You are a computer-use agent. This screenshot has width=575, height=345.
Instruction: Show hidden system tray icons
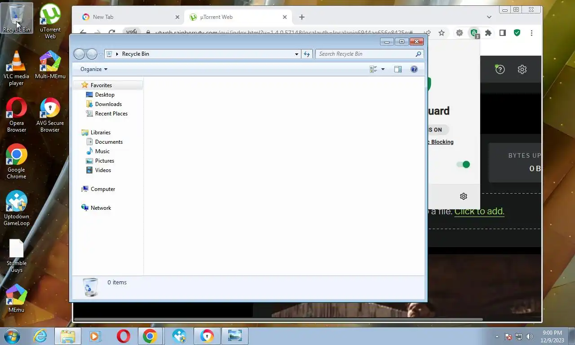click(497, 336)
